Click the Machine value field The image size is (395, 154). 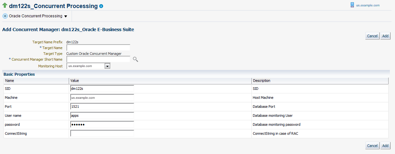102,98
